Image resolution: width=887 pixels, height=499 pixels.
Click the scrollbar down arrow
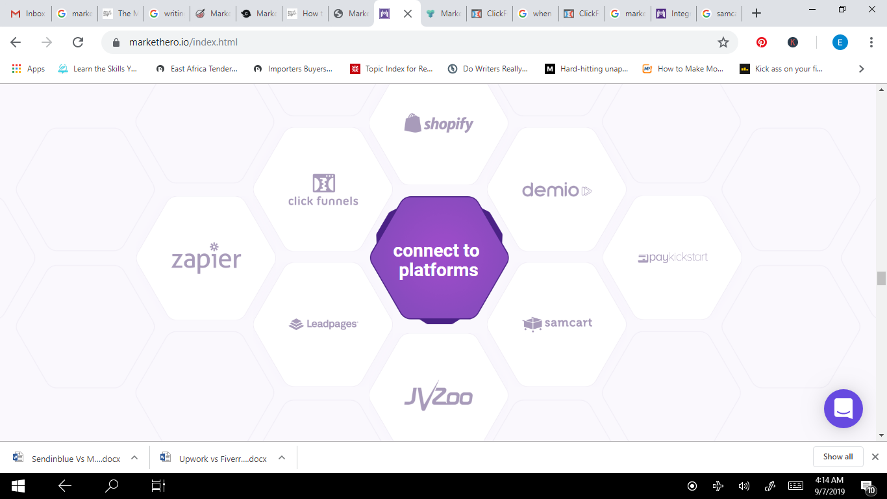tap(881, 435)
